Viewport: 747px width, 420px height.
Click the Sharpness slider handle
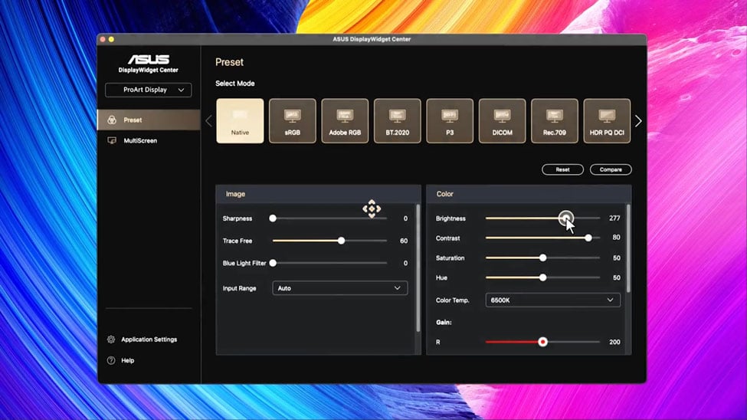coord(273,218)
